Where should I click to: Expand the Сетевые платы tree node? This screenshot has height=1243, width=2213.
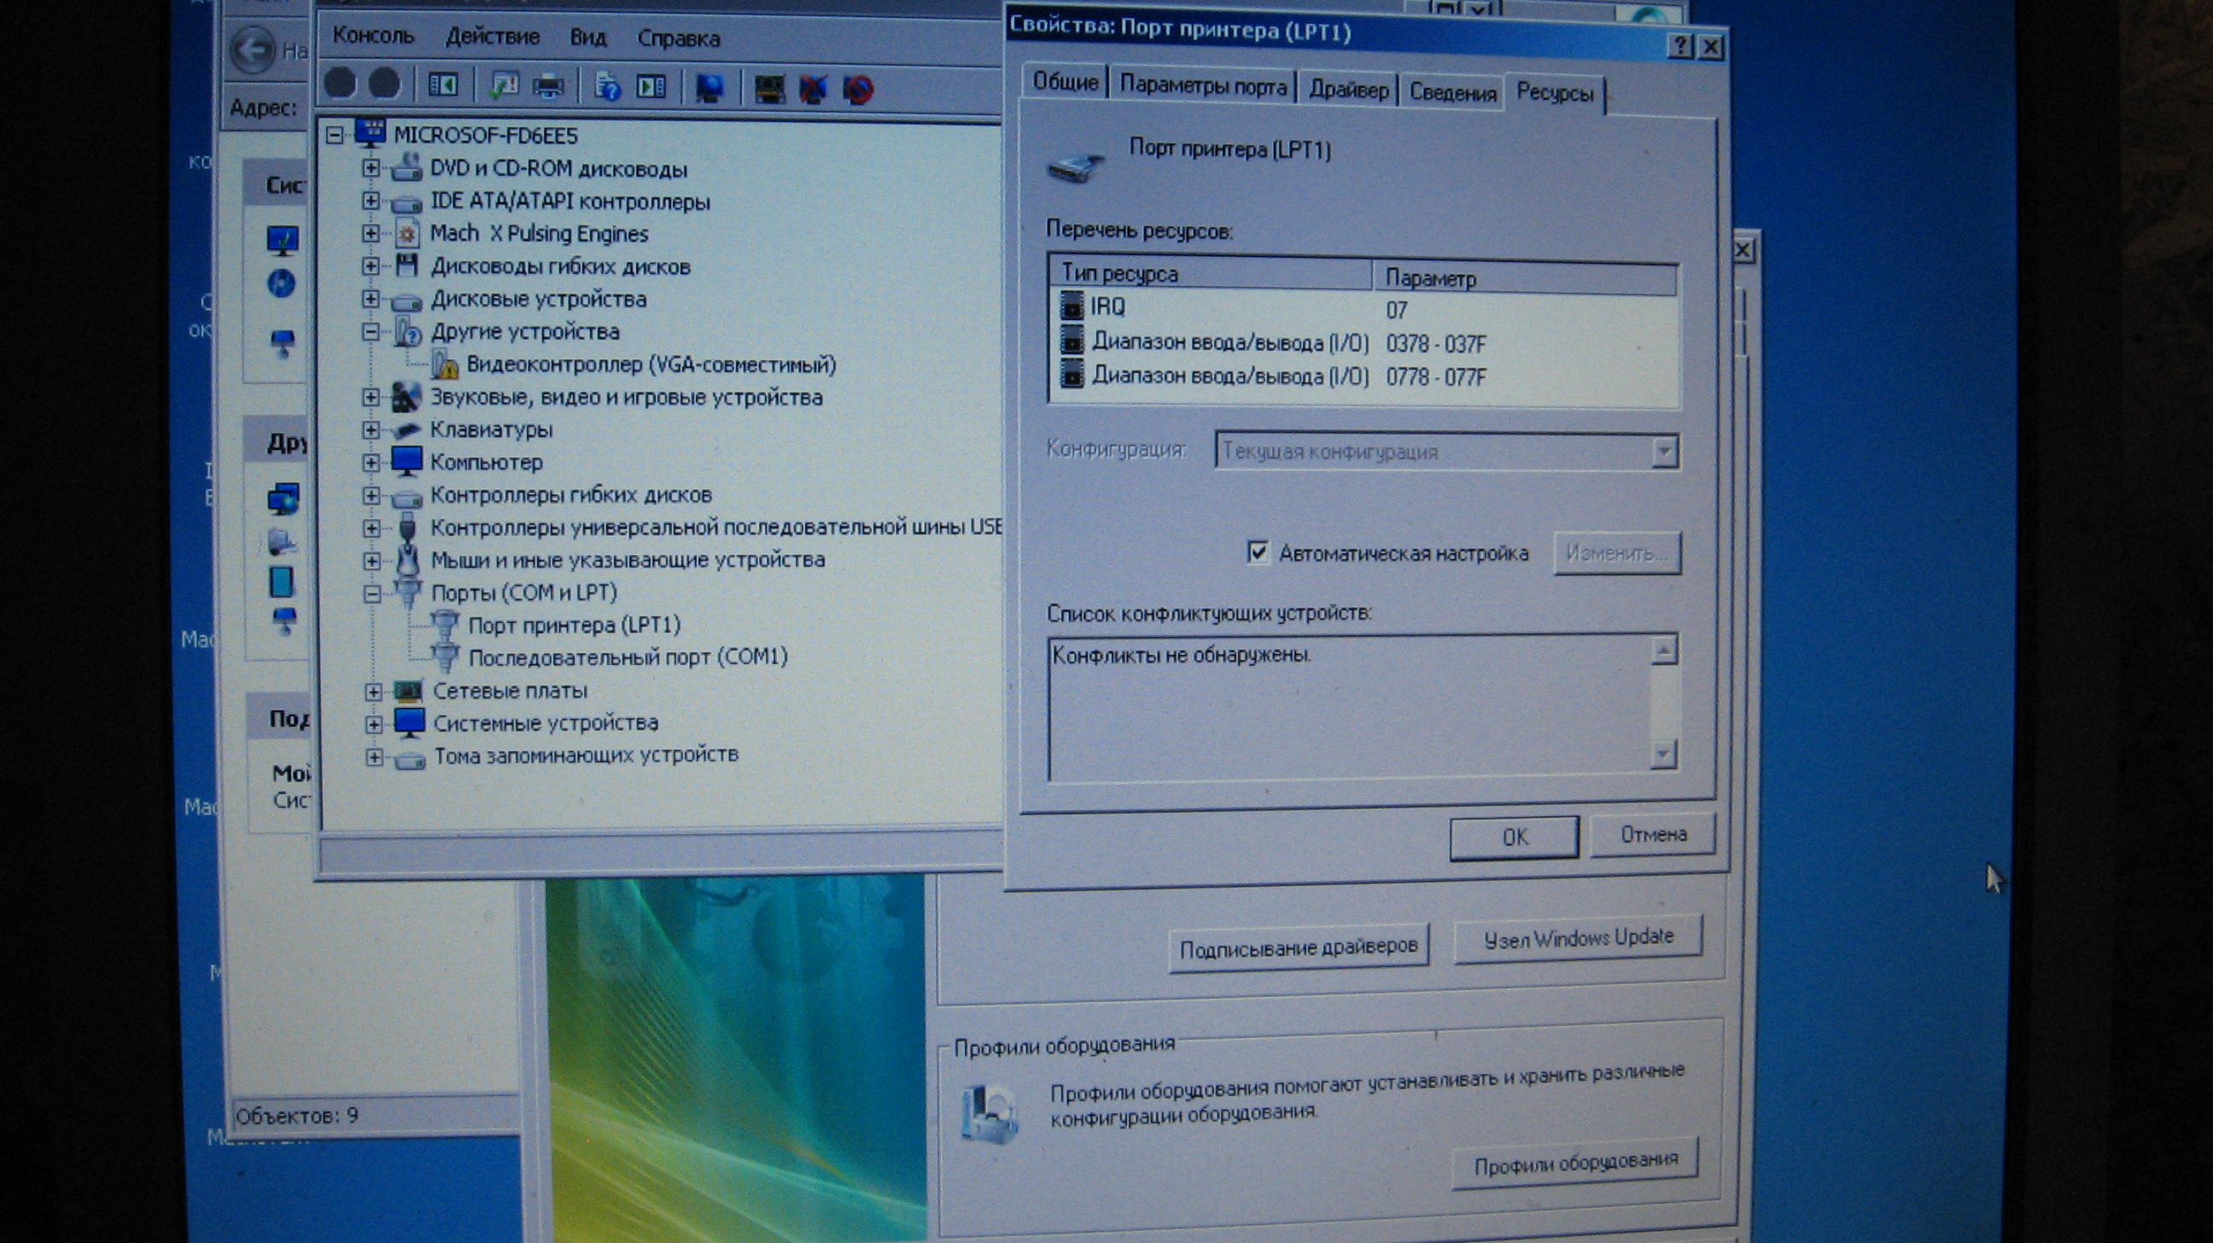(x=374, y=691)
